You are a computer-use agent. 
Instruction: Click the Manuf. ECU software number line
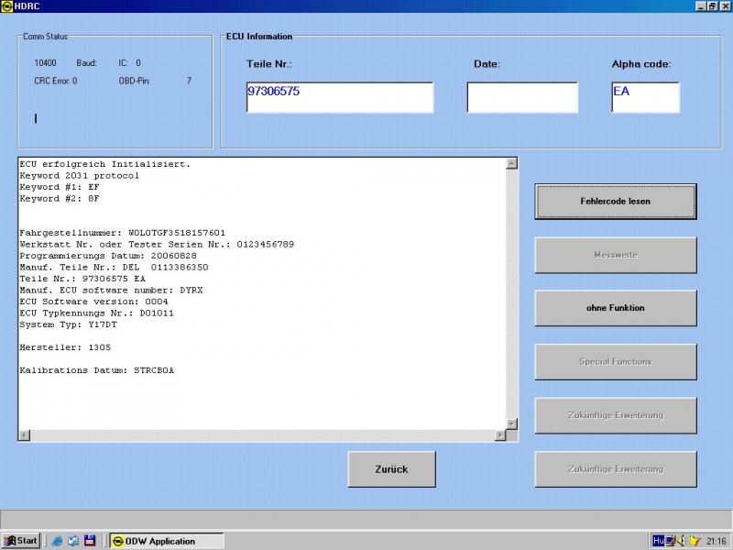[111, 291]
